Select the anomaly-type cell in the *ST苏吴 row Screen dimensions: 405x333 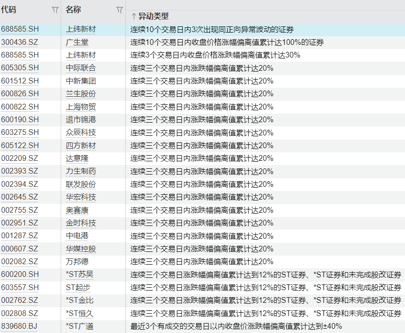[266, 275]
